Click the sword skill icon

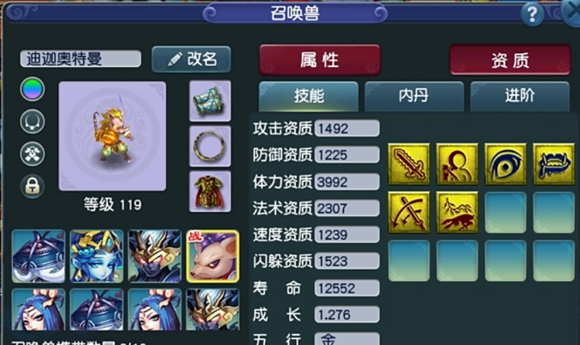click(x=409, y=164)
